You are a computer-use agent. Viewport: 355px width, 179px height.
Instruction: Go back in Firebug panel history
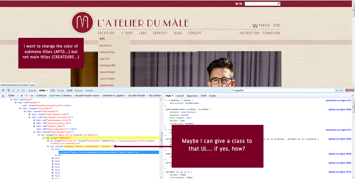point(13,90)
